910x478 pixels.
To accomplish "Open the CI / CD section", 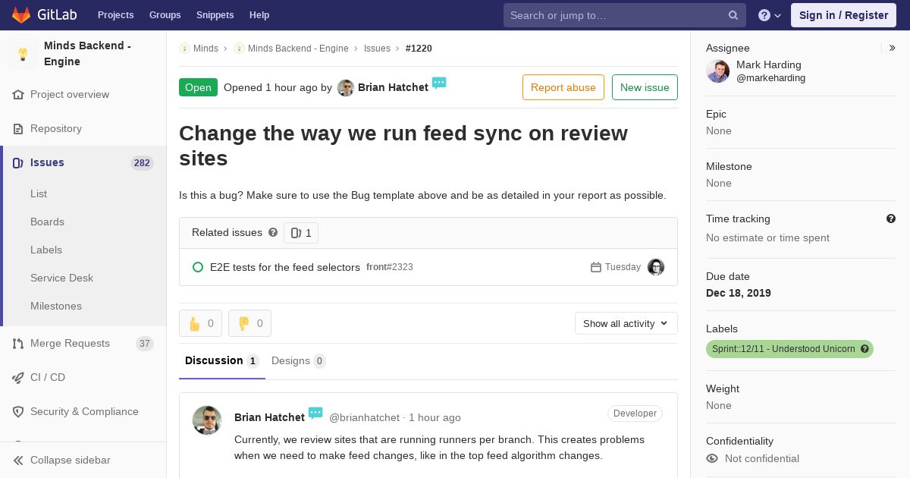I will coord(48,378).
